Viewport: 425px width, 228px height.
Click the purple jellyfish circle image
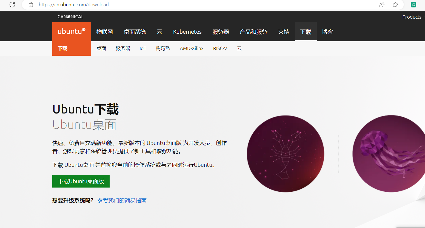389,154
